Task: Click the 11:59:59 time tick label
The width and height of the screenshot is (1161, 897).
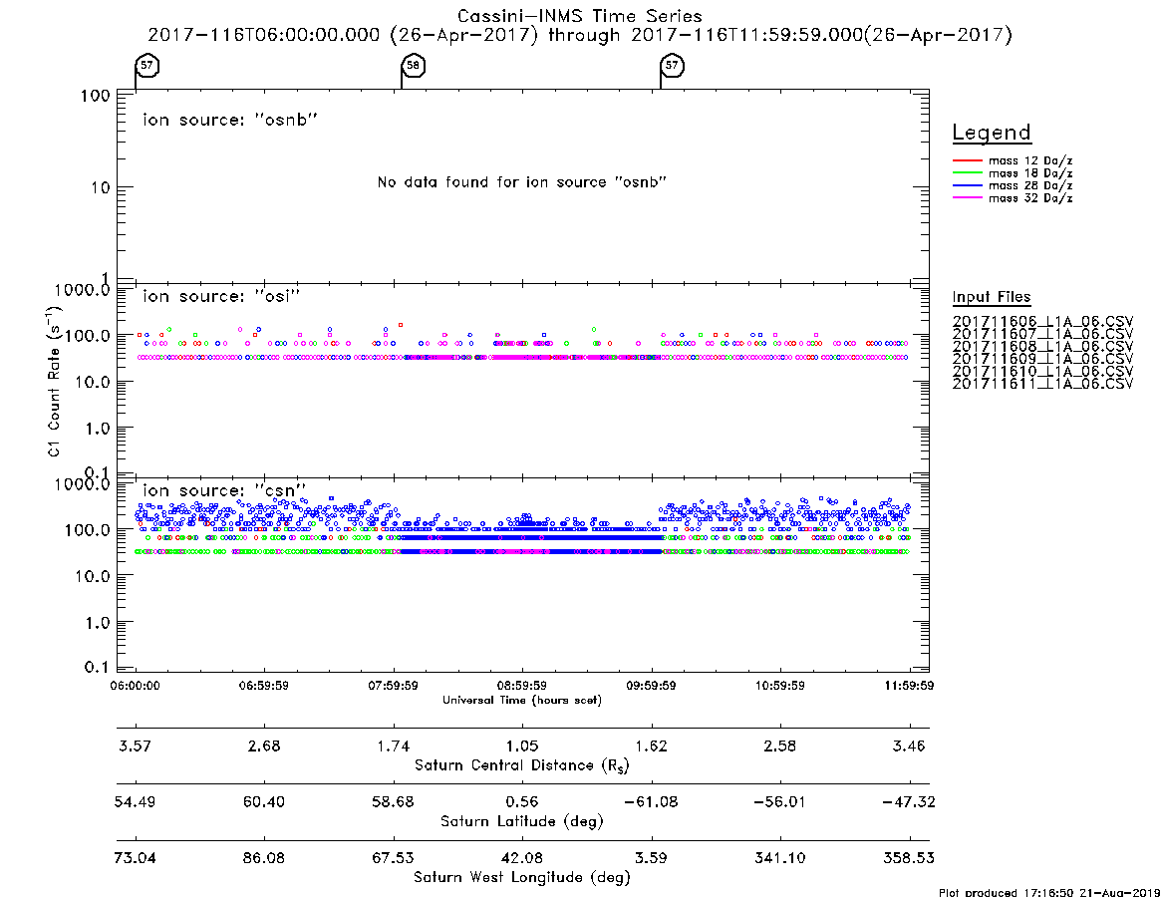Action: click(x=909, y=686)
